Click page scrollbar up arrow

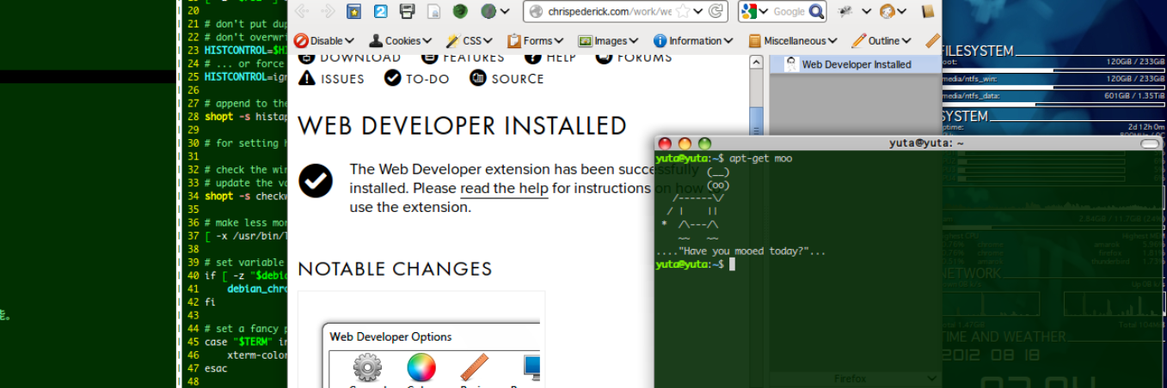click(756, 63)
